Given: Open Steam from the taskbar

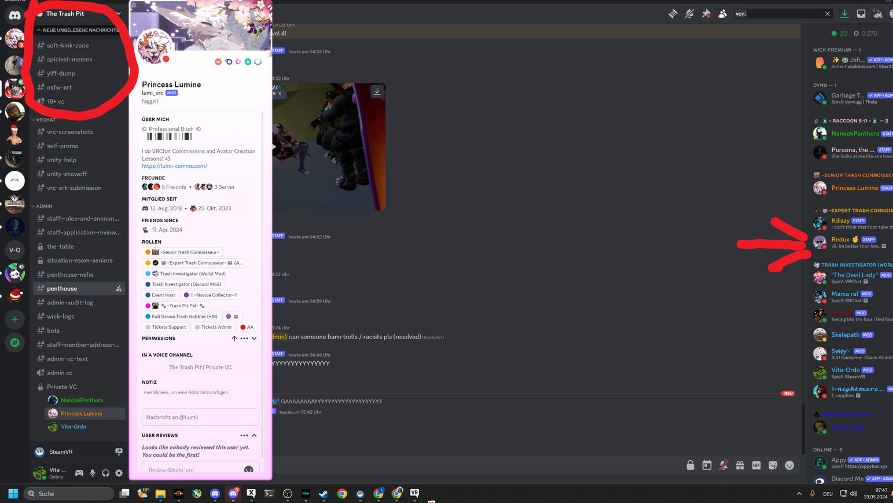Looking at the screenshot, I should pos(324,494).
